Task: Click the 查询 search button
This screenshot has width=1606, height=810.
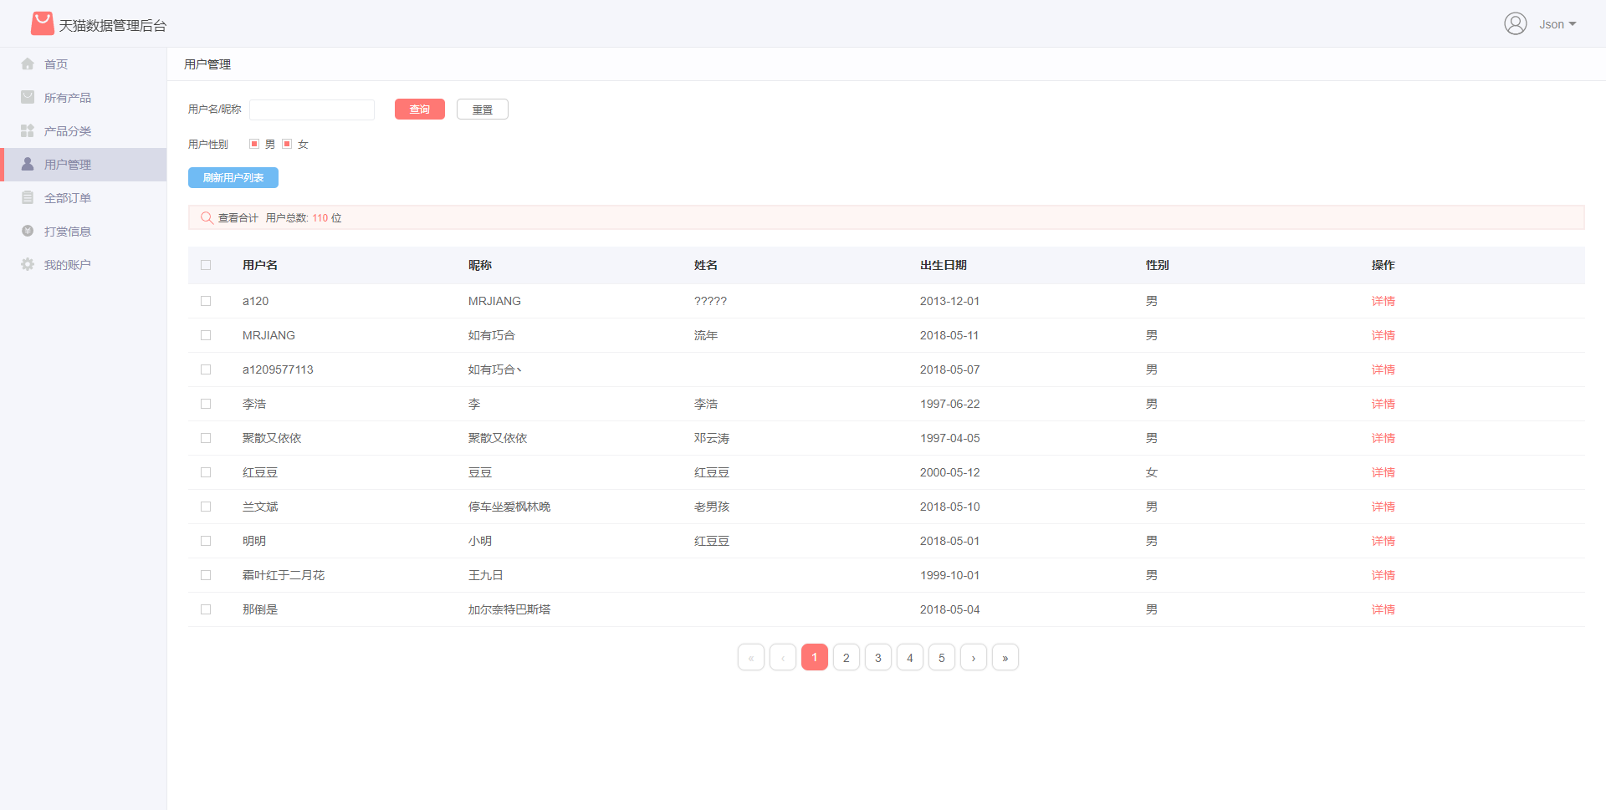Action: [420, 110]
